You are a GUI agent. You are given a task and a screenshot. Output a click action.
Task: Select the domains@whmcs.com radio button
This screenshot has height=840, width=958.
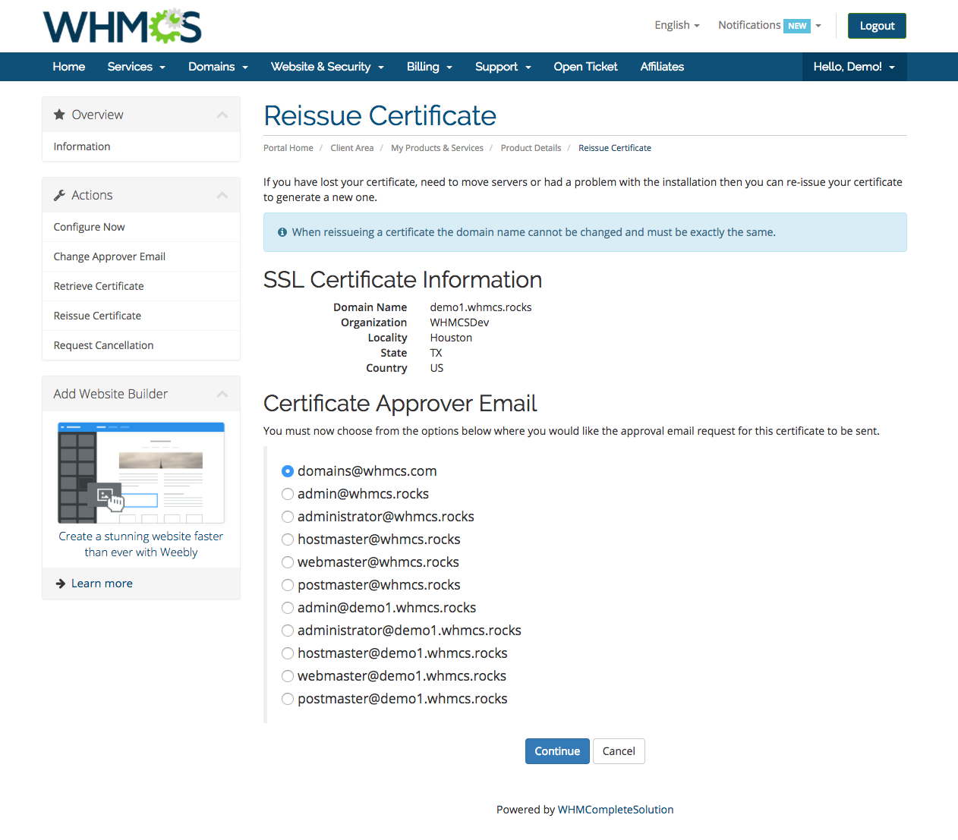click(288, 471)
